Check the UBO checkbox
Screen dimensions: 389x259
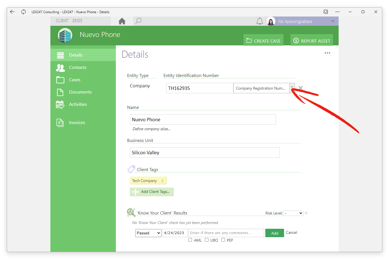pos(207,240)
